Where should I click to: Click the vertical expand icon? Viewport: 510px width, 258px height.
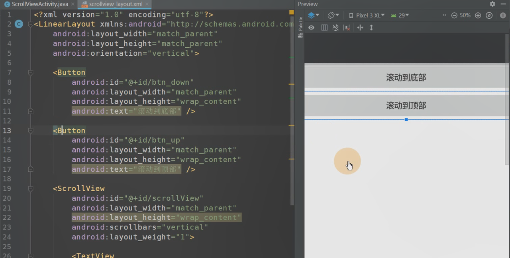371,27
